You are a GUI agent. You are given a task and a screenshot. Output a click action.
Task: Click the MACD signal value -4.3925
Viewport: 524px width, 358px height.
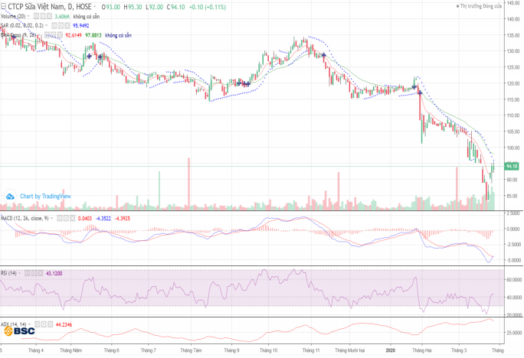coord(123,218)
